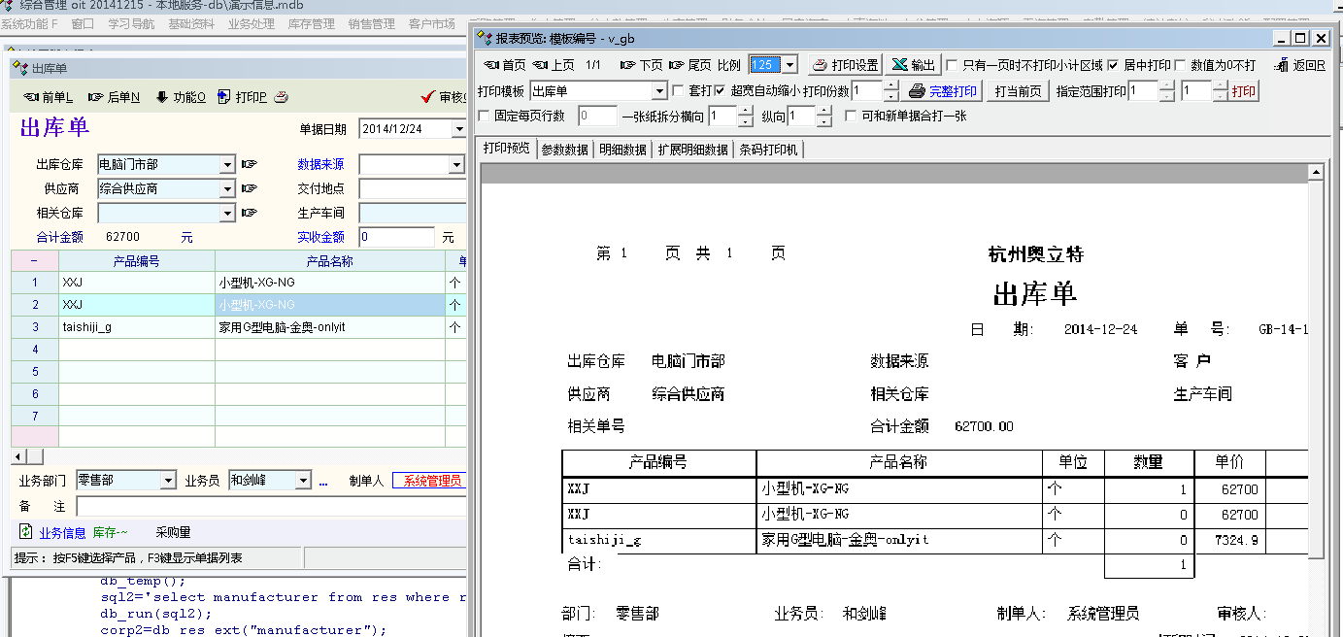The image size is (1343, 637).
Task: Export report with the 输出 Excel button
Action: [913, 65]
